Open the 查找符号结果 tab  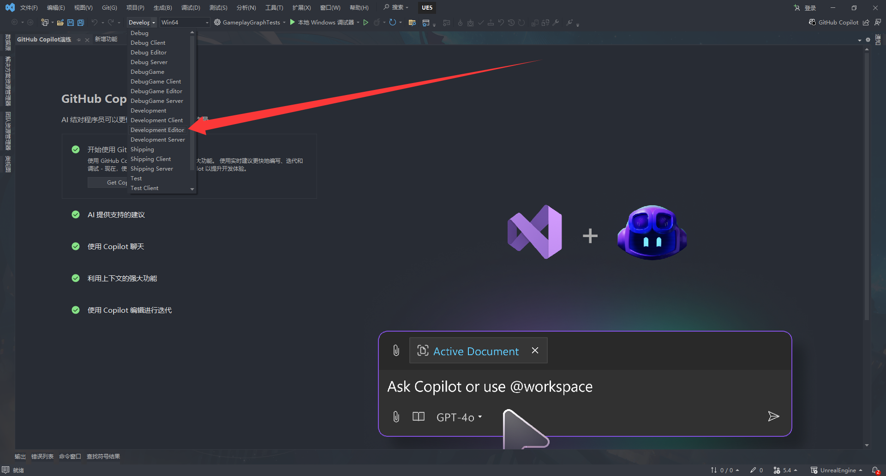pyautogui.click(x=103, y=456)
